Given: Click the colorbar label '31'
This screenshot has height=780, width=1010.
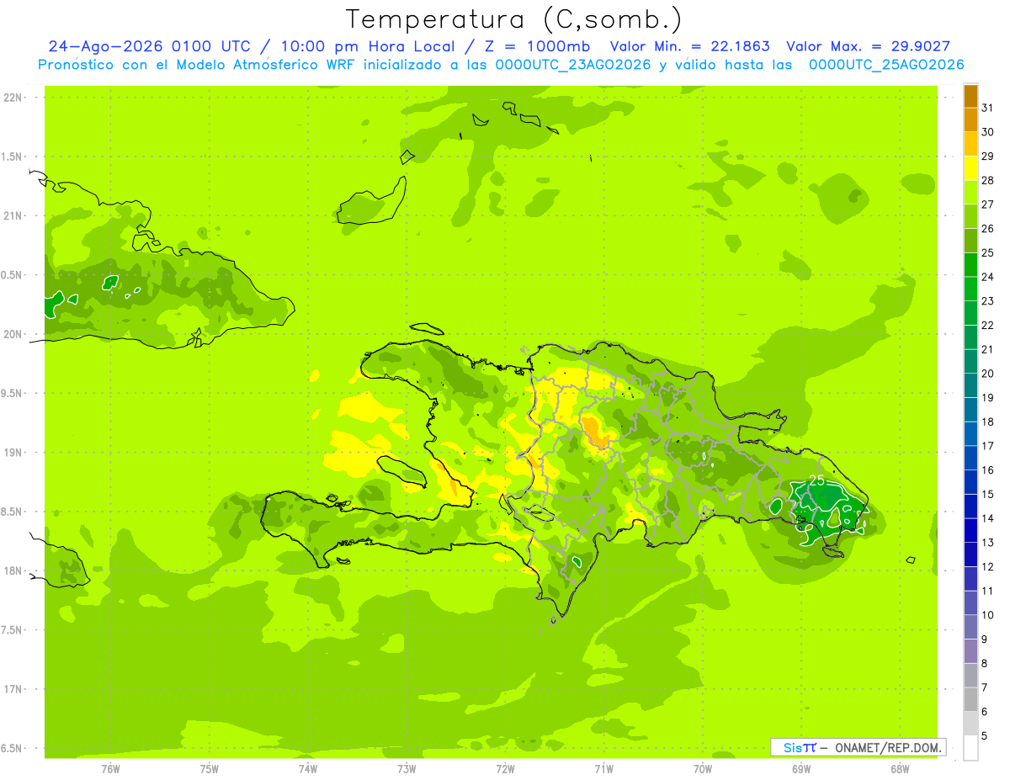Looking at the screenshot, I should [988, 108].
